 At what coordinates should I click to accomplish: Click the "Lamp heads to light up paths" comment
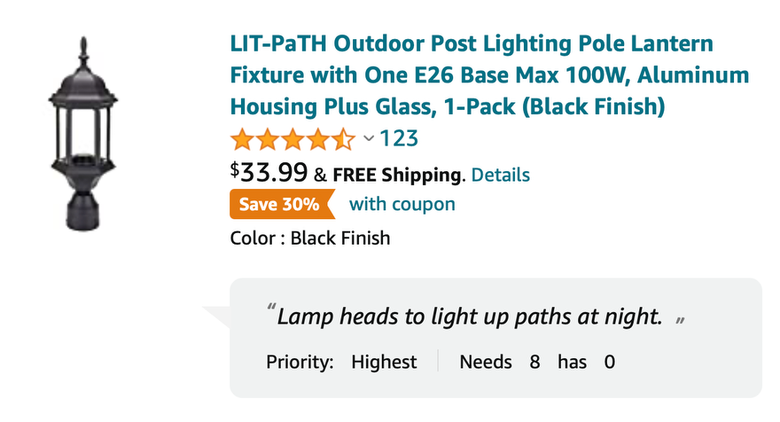coord(470,316)
